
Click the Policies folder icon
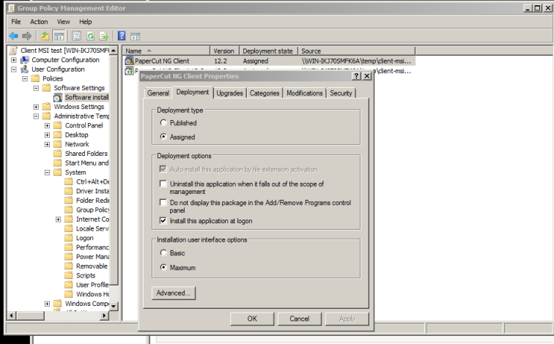pyautogui.click(x=35, y=78)
